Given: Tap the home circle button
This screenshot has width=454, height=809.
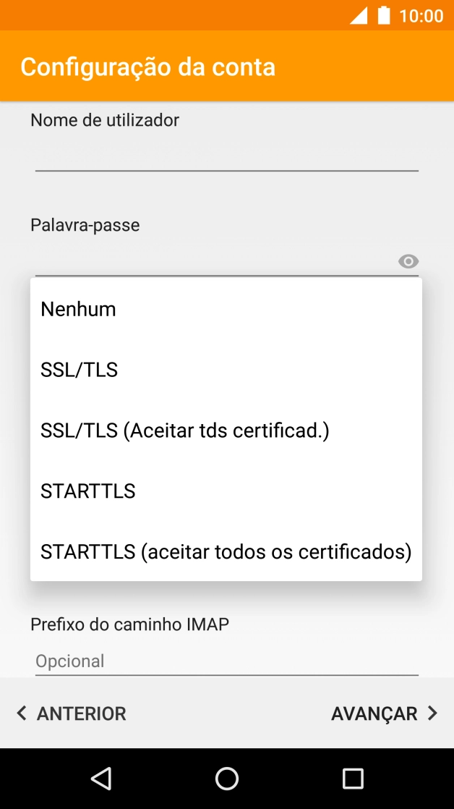Looking at the screenshot, I should point(226,778).
